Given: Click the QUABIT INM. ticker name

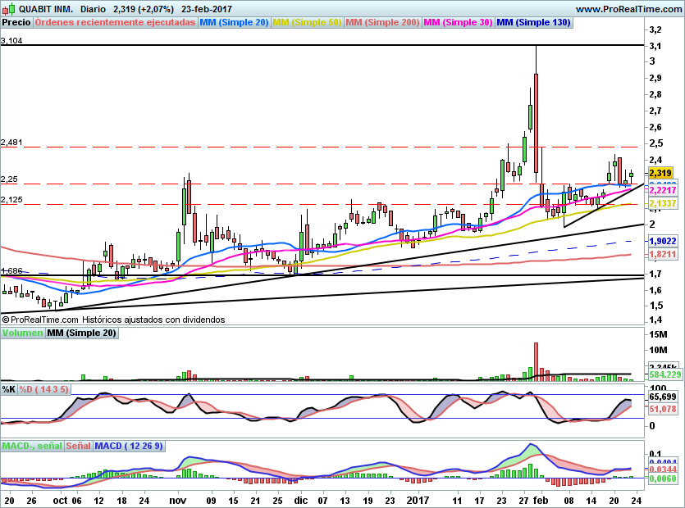Looking at the screenshot, I should [46, 9].
